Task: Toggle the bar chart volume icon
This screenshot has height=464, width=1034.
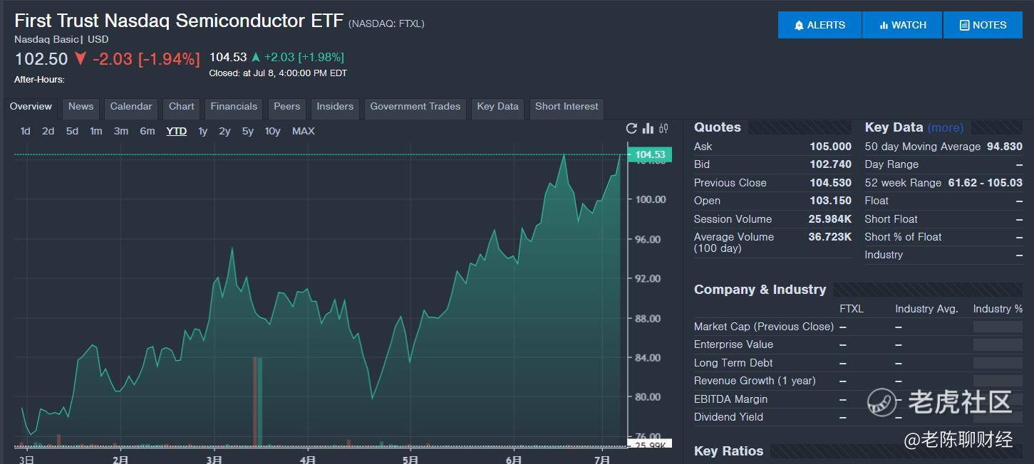Action: tap(648, 128)
